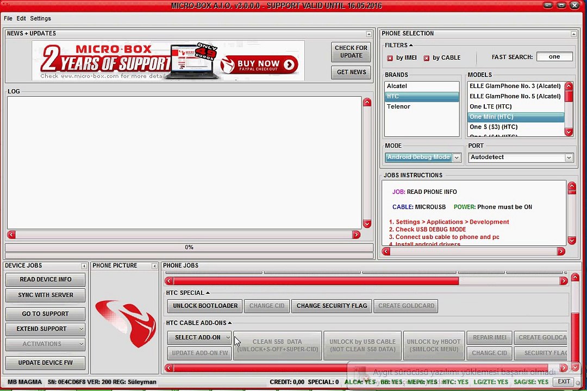
Task: Click upper phone jobs red horizontal scrollbar
Action: coord(316,281)
